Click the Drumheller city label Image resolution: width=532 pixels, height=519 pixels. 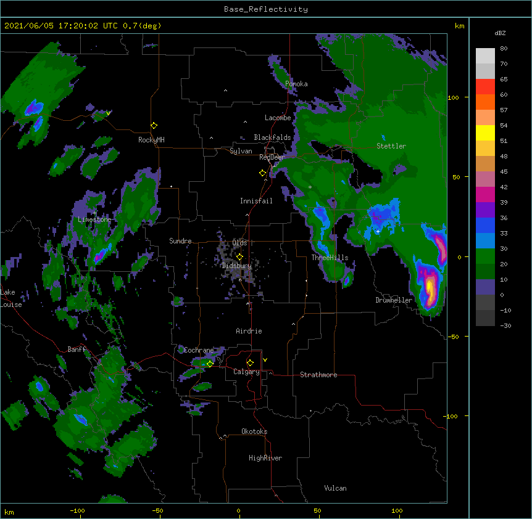pos(394,300)
